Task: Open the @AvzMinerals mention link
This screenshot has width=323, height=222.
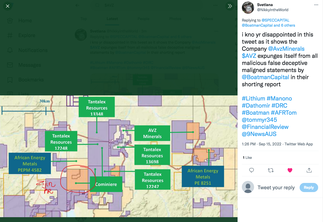Action: click(x=286, y=49)
